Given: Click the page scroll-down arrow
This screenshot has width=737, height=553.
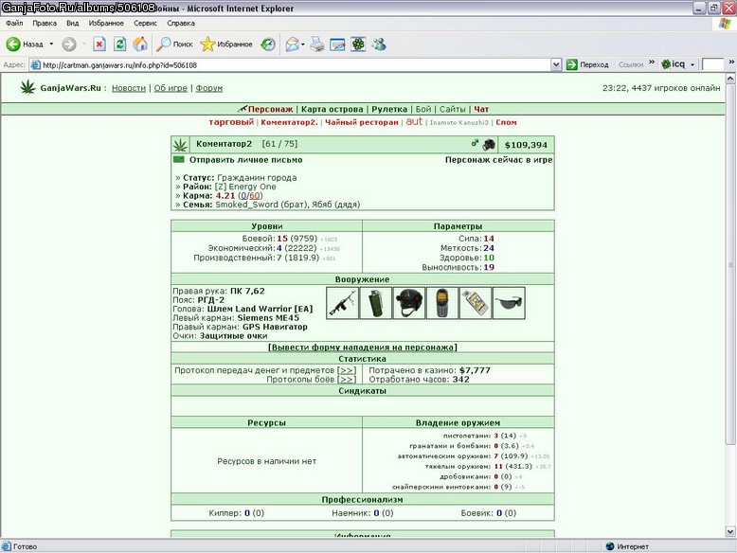Looking at the screenshot, I should (730, 531).
